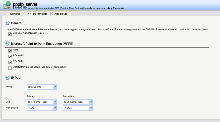Click the General section header icon

[8, 23]
